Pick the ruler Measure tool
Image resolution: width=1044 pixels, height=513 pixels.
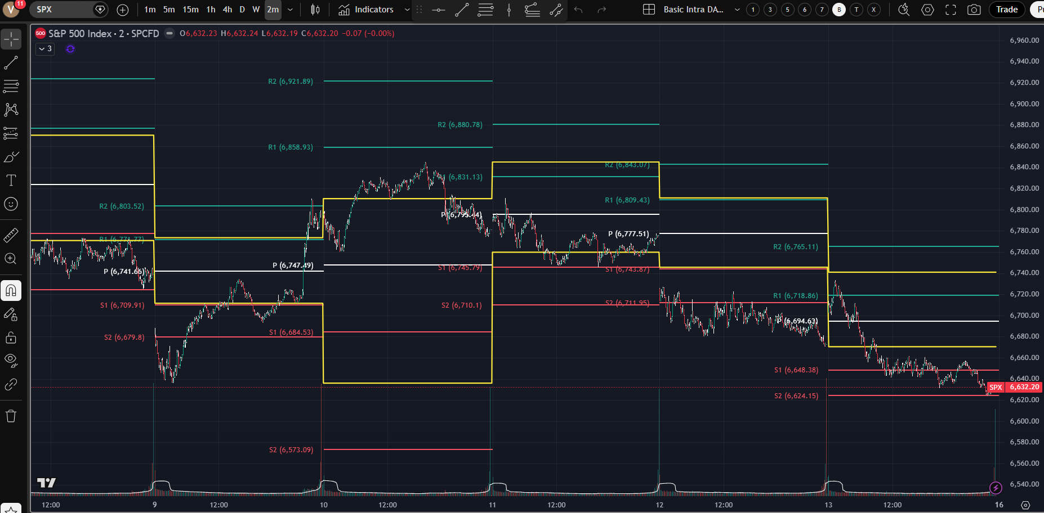pyautogui.click(x=11, y=235)
